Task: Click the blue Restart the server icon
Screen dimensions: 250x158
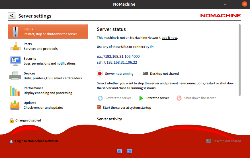Action: click(x=100, y=98)
